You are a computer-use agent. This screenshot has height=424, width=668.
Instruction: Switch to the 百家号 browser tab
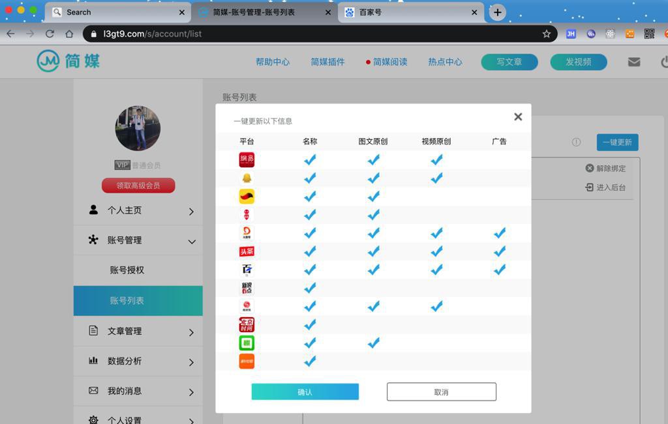click(411, 12)
